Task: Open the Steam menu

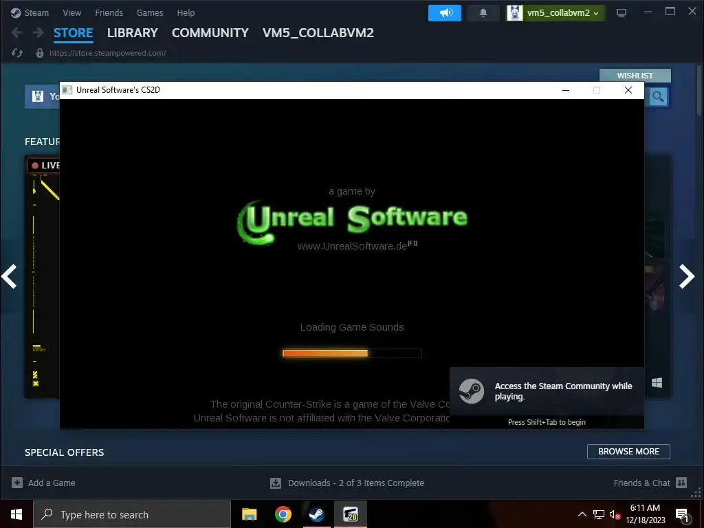Action: (x=36, y=13)
